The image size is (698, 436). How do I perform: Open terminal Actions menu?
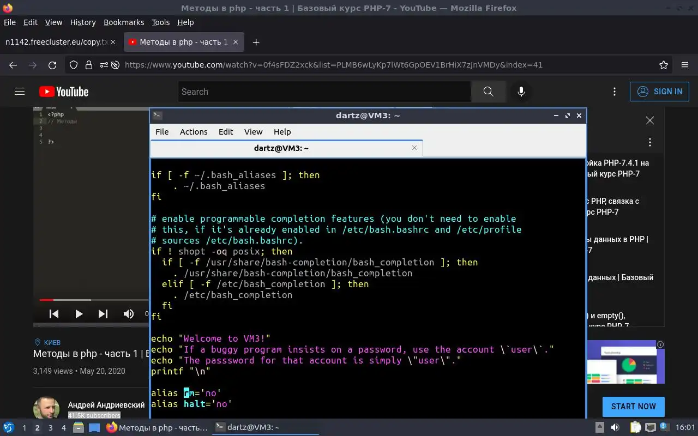194,132
